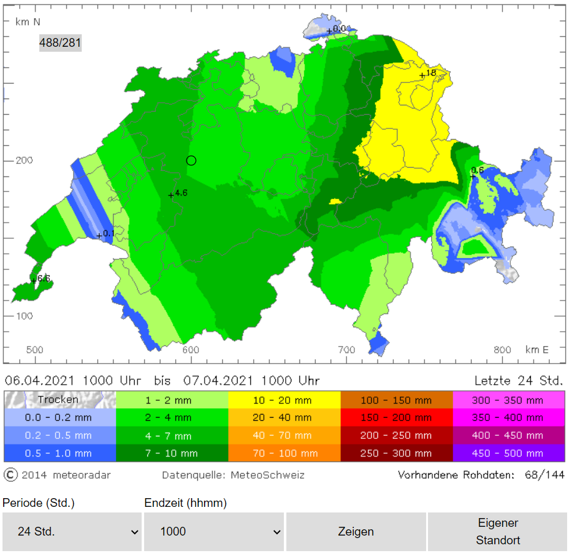Expand the Endzeit dropdown showing 1000

coord(213,532)
